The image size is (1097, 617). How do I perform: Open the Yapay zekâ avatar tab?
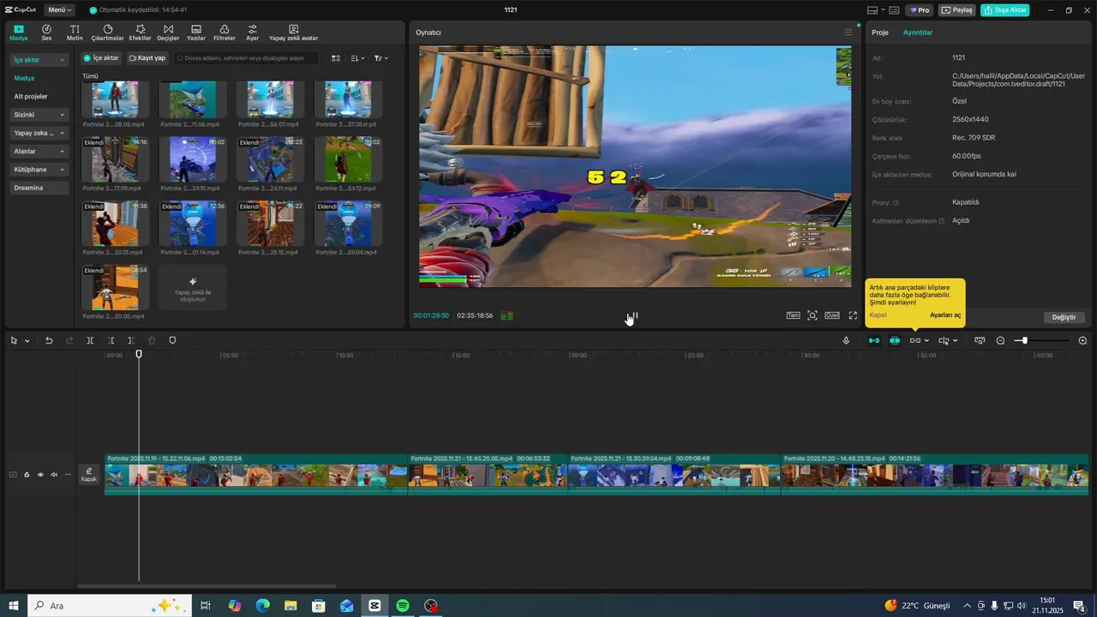pyautogui.click(x=294, y=33)
